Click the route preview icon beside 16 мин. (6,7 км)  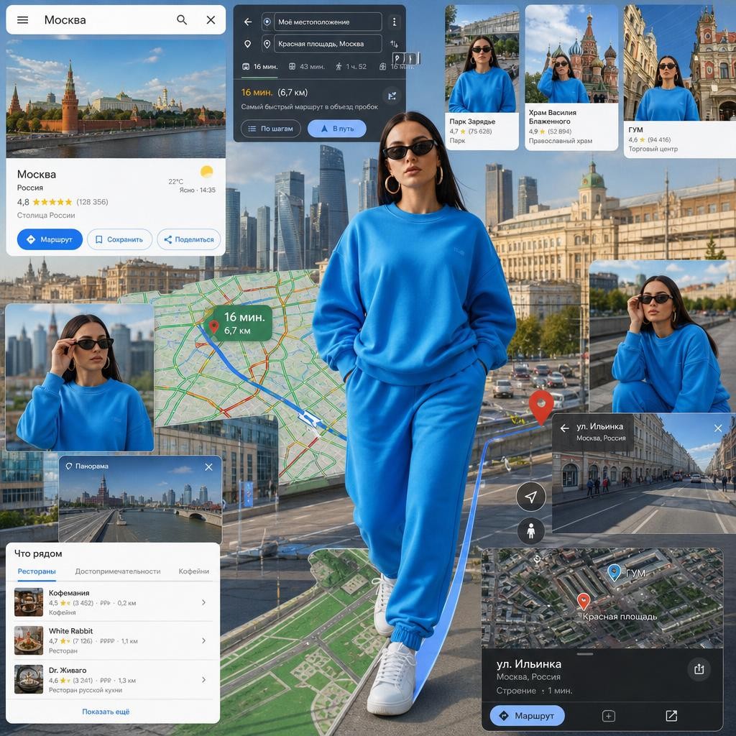(x=392, y=96)
